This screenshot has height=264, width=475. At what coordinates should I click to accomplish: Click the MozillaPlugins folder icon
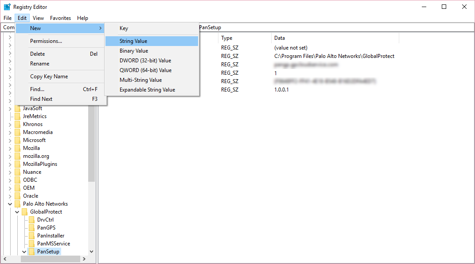18,164
